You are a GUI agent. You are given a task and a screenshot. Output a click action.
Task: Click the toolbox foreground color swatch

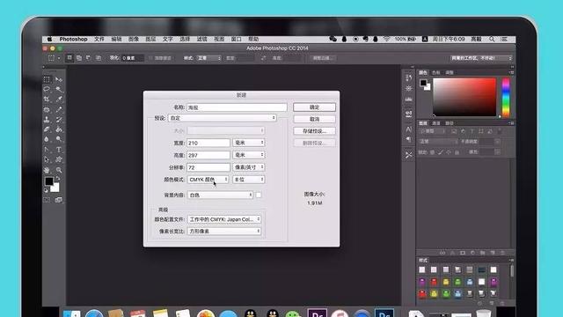coord(49,181)
